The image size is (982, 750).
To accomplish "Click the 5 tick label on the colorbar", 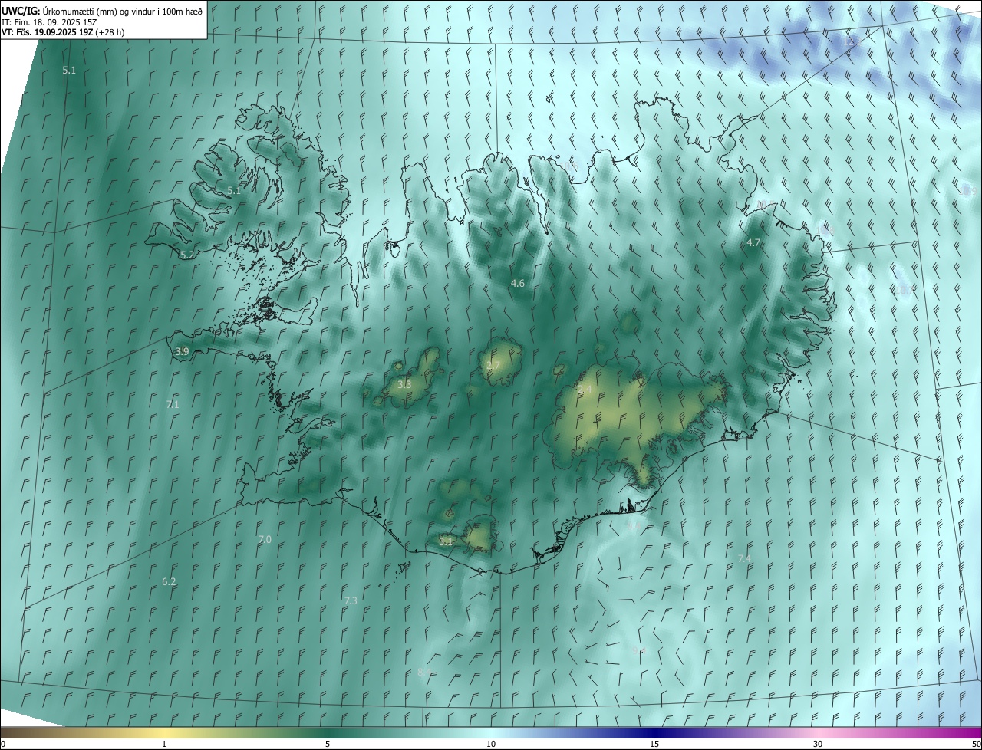I will pyautogui.click(x=328, y=744).
